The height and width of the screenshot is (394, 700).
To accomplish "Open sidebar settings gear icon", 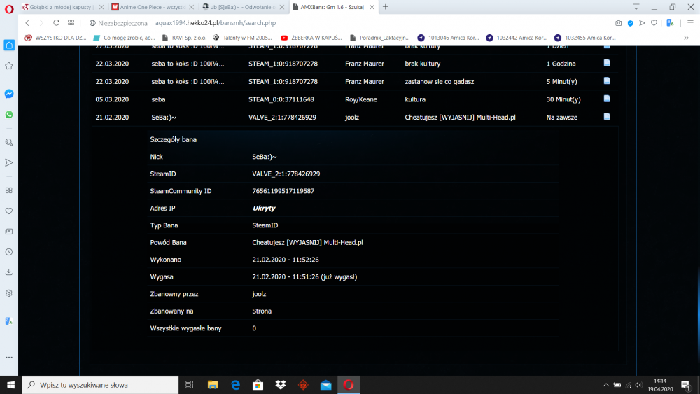I will (9, 293).
